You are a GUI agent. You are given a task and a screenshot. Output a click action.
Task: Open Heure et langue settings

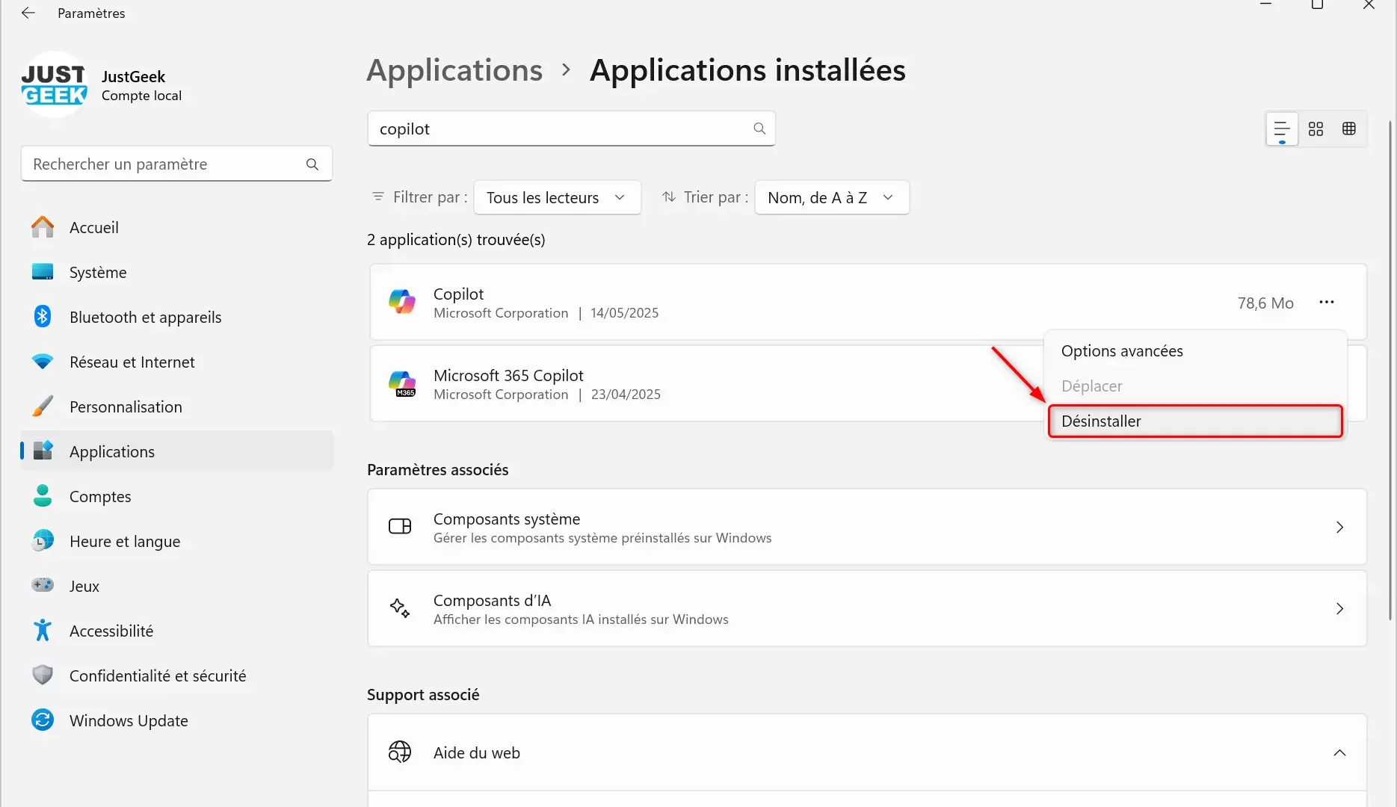[x=177, y=541]
